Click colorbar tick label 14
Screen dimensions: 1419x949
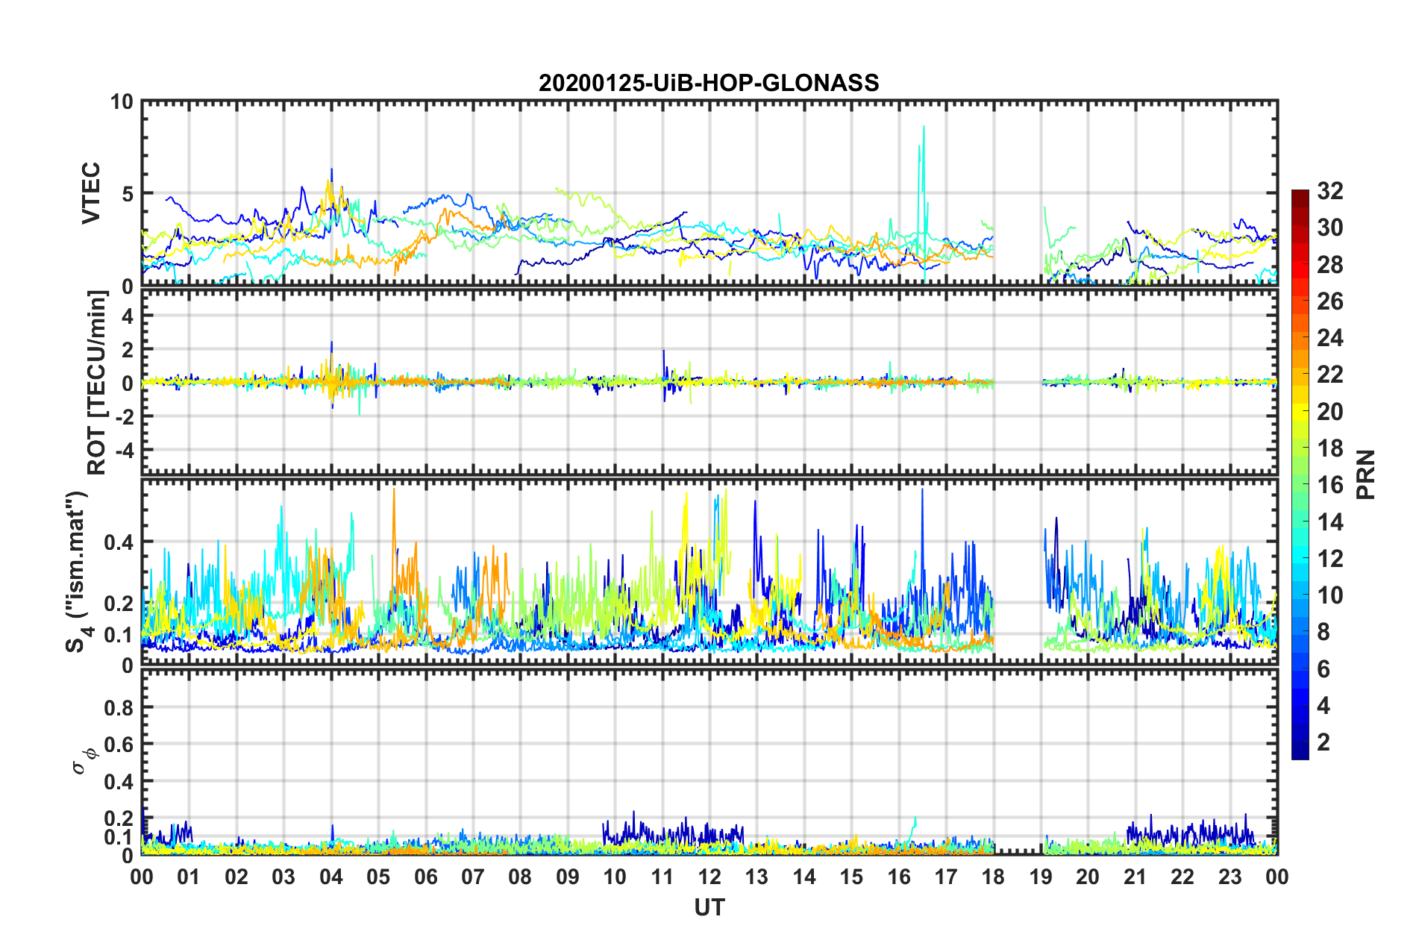pyautogui.click(x=1329, y=522)
